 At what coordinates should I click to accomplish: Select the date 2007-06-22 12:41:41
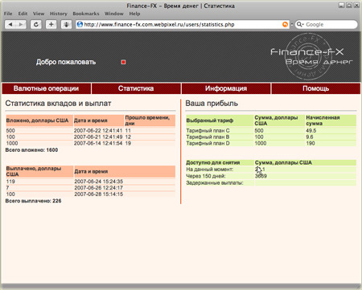[98, 131]
